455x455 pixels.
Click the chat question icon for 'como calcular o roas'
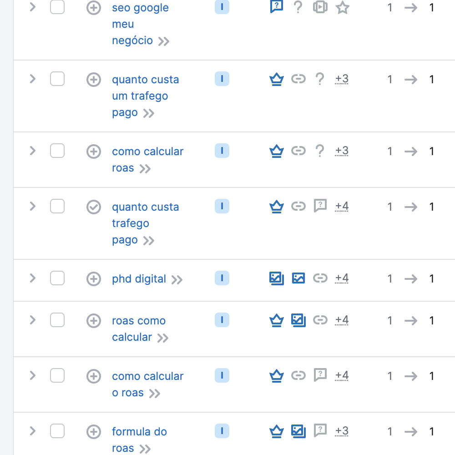coord(320,375)
